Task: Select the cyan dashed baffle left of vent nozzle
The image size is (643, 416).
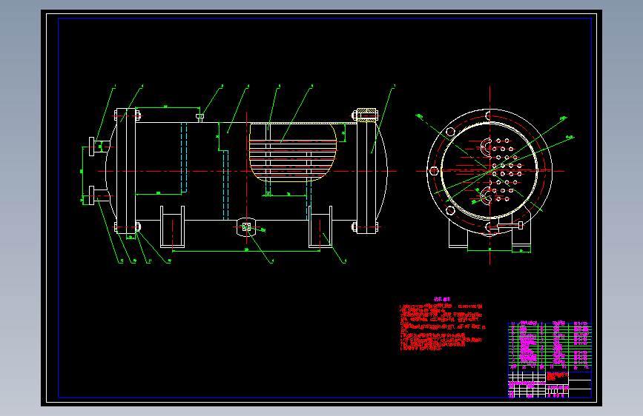Action: click(x=184, y=157)
